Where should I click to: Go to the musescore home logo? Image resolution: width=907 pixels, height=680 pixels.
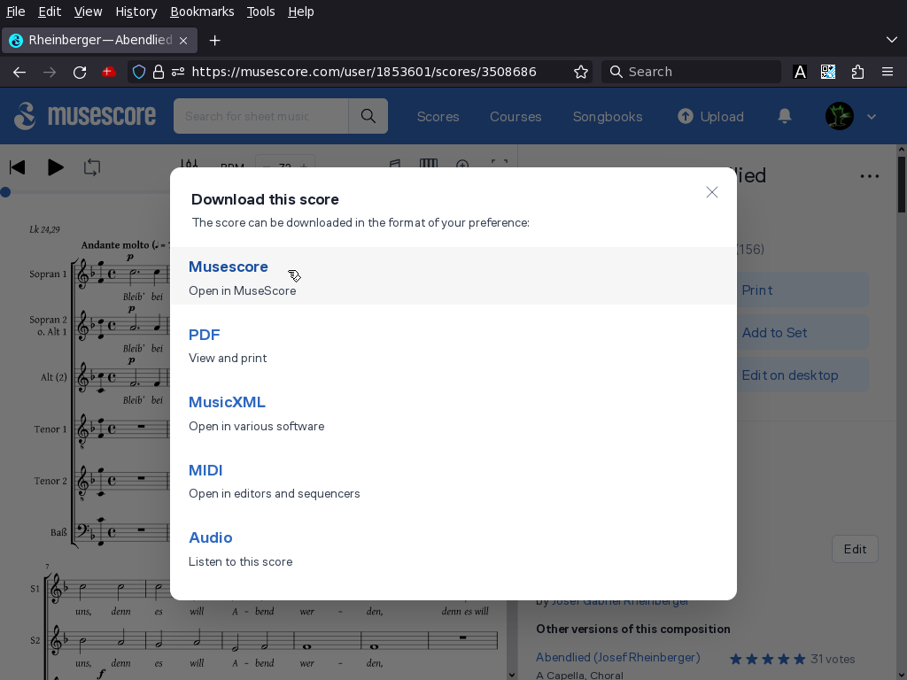85,116
